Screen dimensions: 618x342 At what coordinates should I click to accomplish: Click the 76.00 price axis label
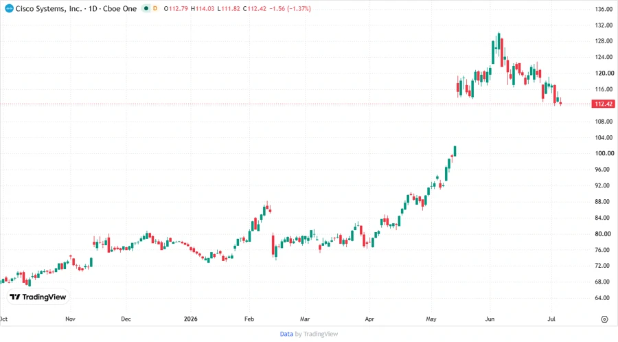pos(604,250)
